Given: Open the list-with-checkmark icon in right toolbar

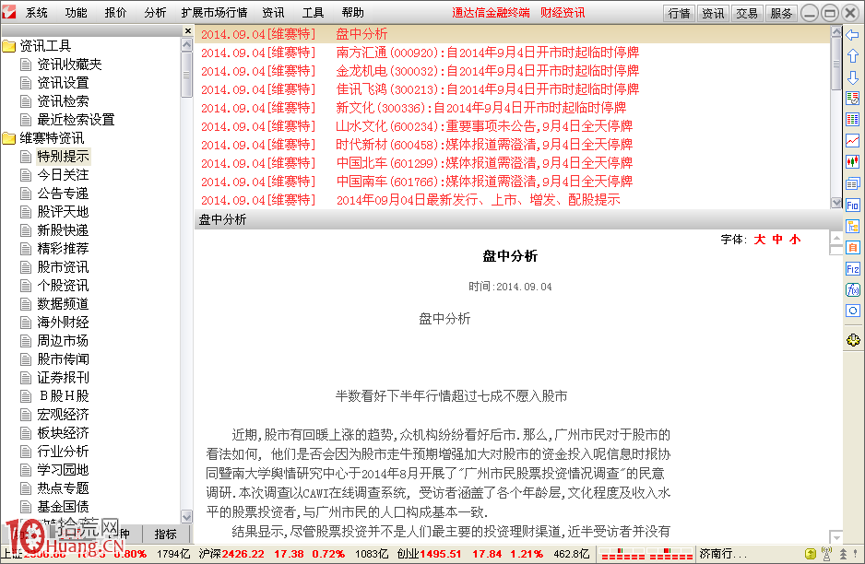Looking at the screenshot, I should (x=852, y=98).
